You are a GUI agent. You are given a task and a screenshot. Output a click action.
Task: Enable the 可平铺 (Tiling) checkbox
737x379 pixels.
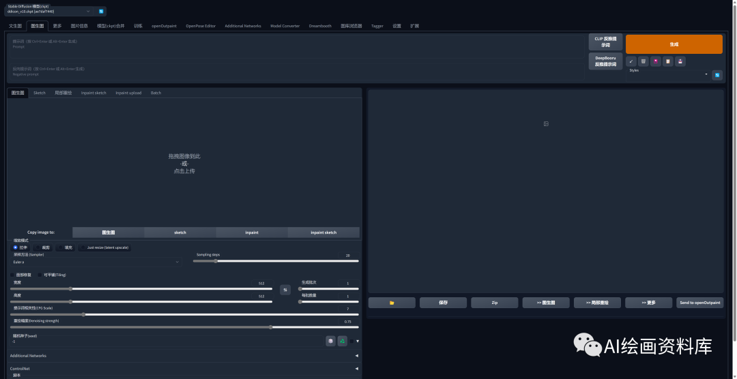pos(40,275)
